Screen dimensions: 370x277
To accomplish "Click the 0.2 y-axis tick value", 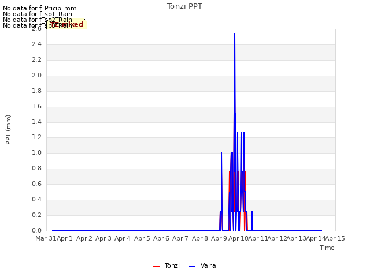I will tap(36, 215).
